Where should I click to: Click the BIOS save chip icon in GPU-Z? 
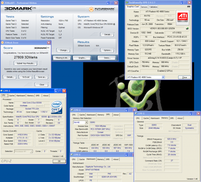(x=187, y=29)
